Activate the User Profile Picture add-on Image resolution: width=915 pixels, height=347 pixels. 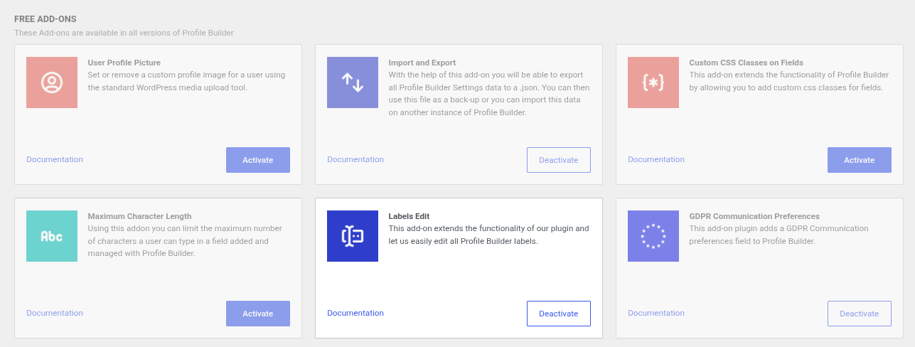[x=258, y=160]
